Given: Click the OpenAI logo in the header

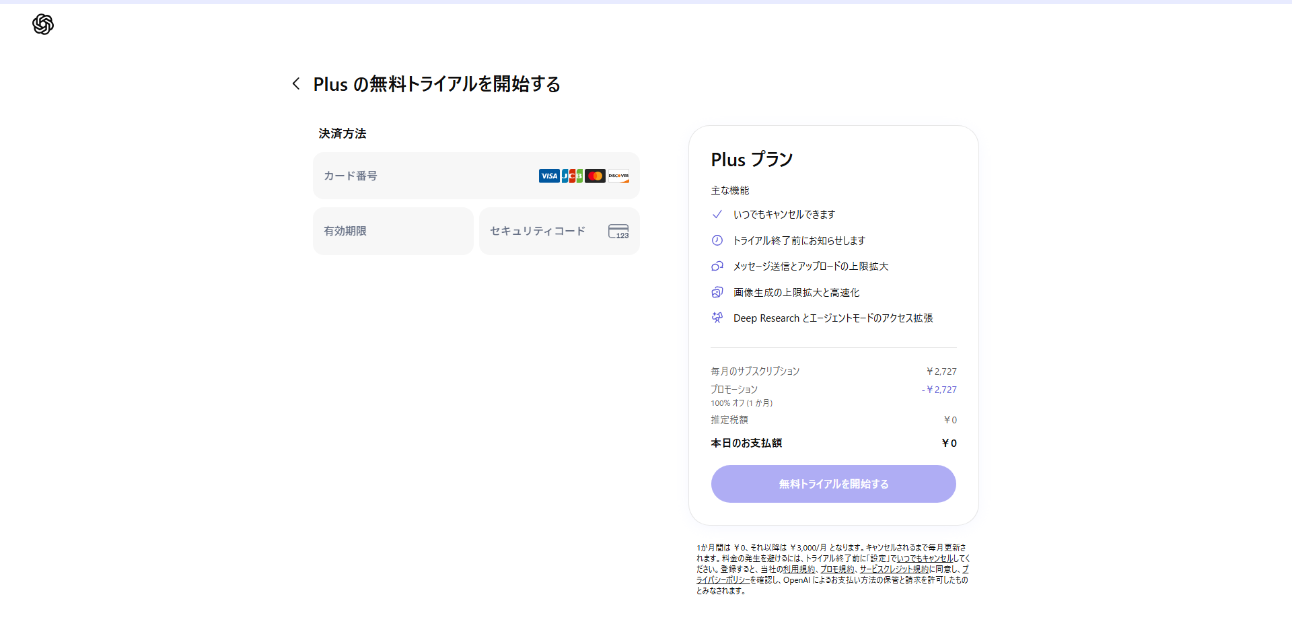Looking at the screenshot, I should coord(43,24).
